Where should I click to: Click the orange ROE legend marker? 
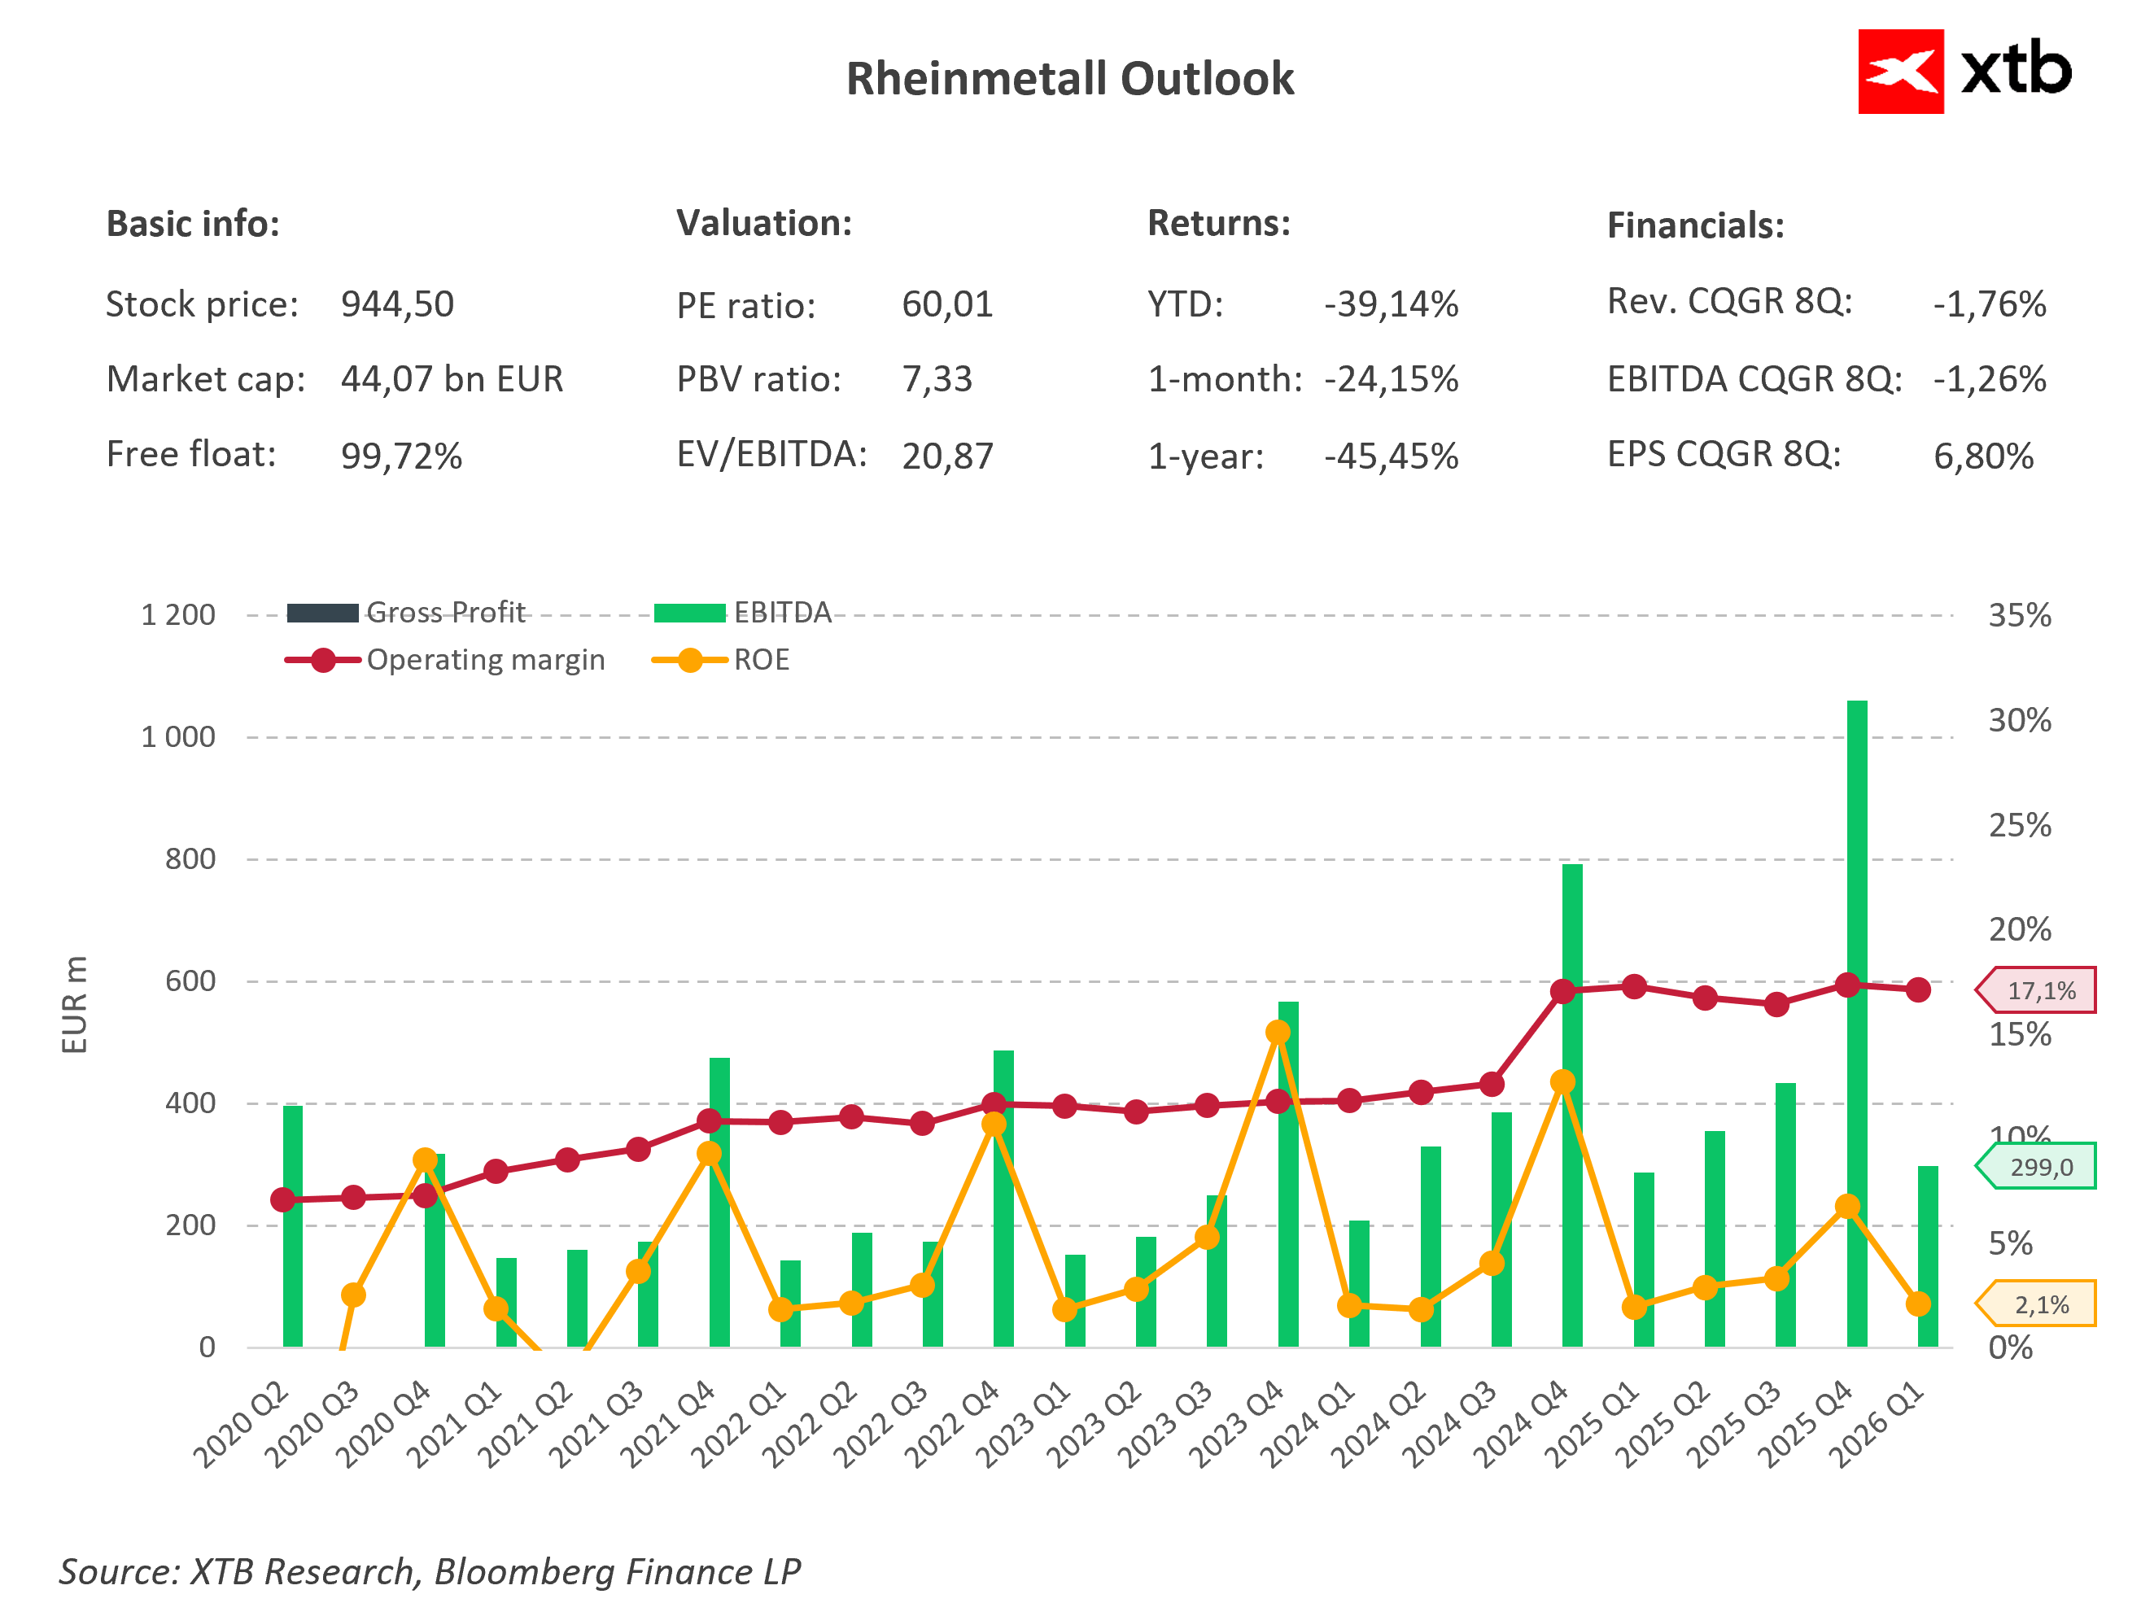click(x=689, y=660)
